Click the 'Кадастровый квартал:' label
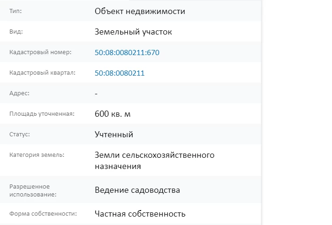 point(42,73)
